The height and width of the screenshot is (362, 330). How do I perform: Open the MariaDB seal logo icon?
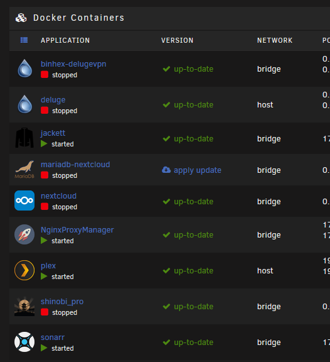(x=24, y=170)
